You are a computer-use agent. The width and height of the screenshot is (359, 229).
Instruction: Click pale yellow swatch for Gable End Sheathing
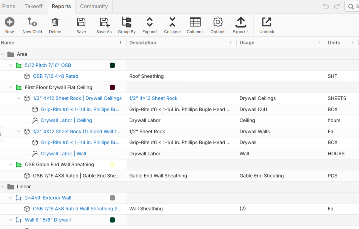click(112, 165)
